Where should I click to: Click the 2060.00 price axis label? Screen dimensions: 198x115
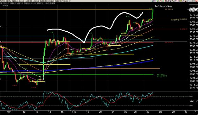[194, 25]
